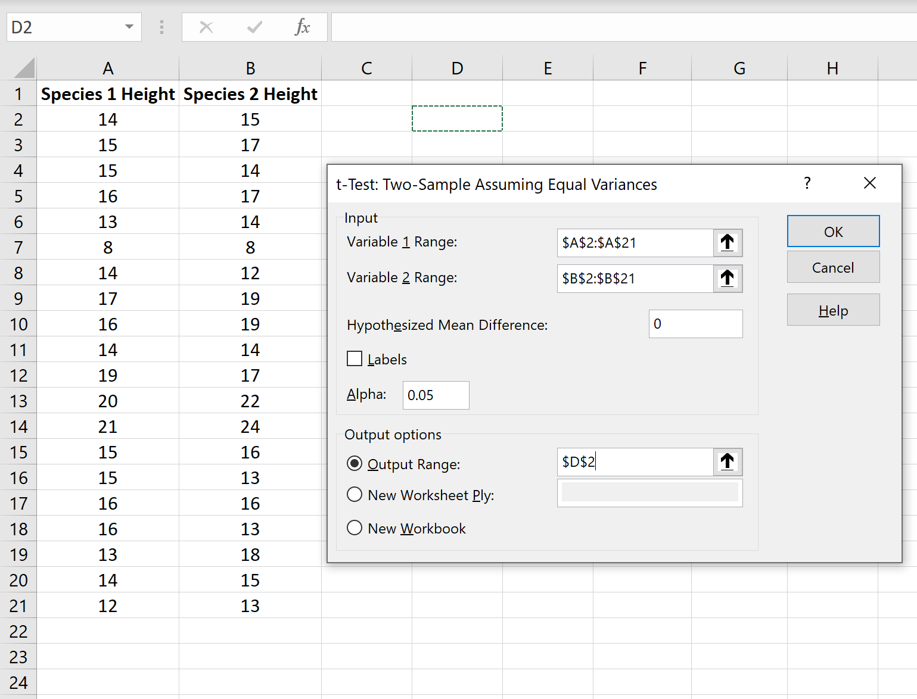Select the Output Range radio option

pyautogui.click(x=355, y=463)
